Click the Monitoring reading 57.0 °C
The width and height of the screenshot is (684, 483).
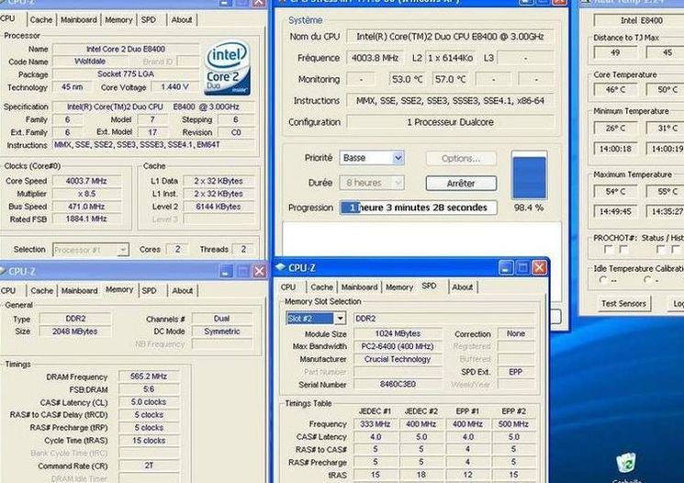click(450, 79)
